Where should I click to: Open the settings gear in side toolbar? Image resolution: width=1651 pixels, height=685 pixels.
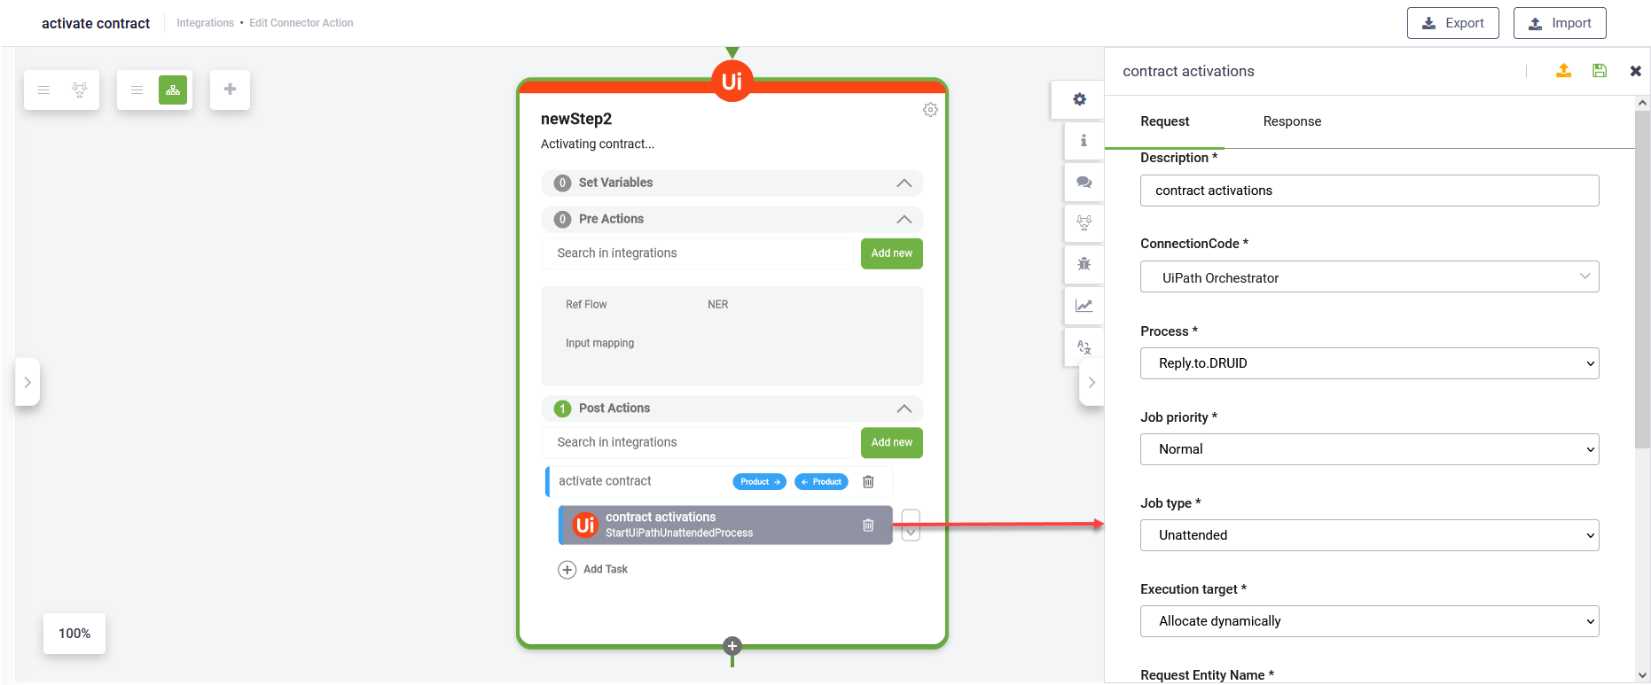tap(1079, 99)
